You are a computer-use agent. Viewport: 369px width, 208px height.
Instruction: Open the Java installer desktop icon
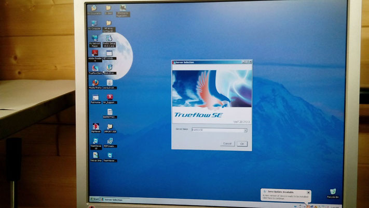(x=110, y=84)
